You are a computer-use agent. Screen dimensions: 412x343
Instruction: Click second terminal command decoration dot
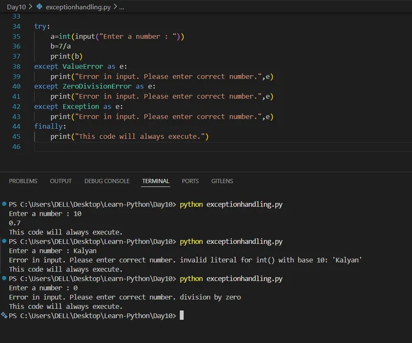tap(4, 241)
